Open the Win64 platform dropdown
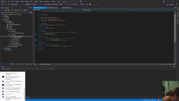Image resolution: width=179 pixels, height=101 pixels. click(37, 4)
